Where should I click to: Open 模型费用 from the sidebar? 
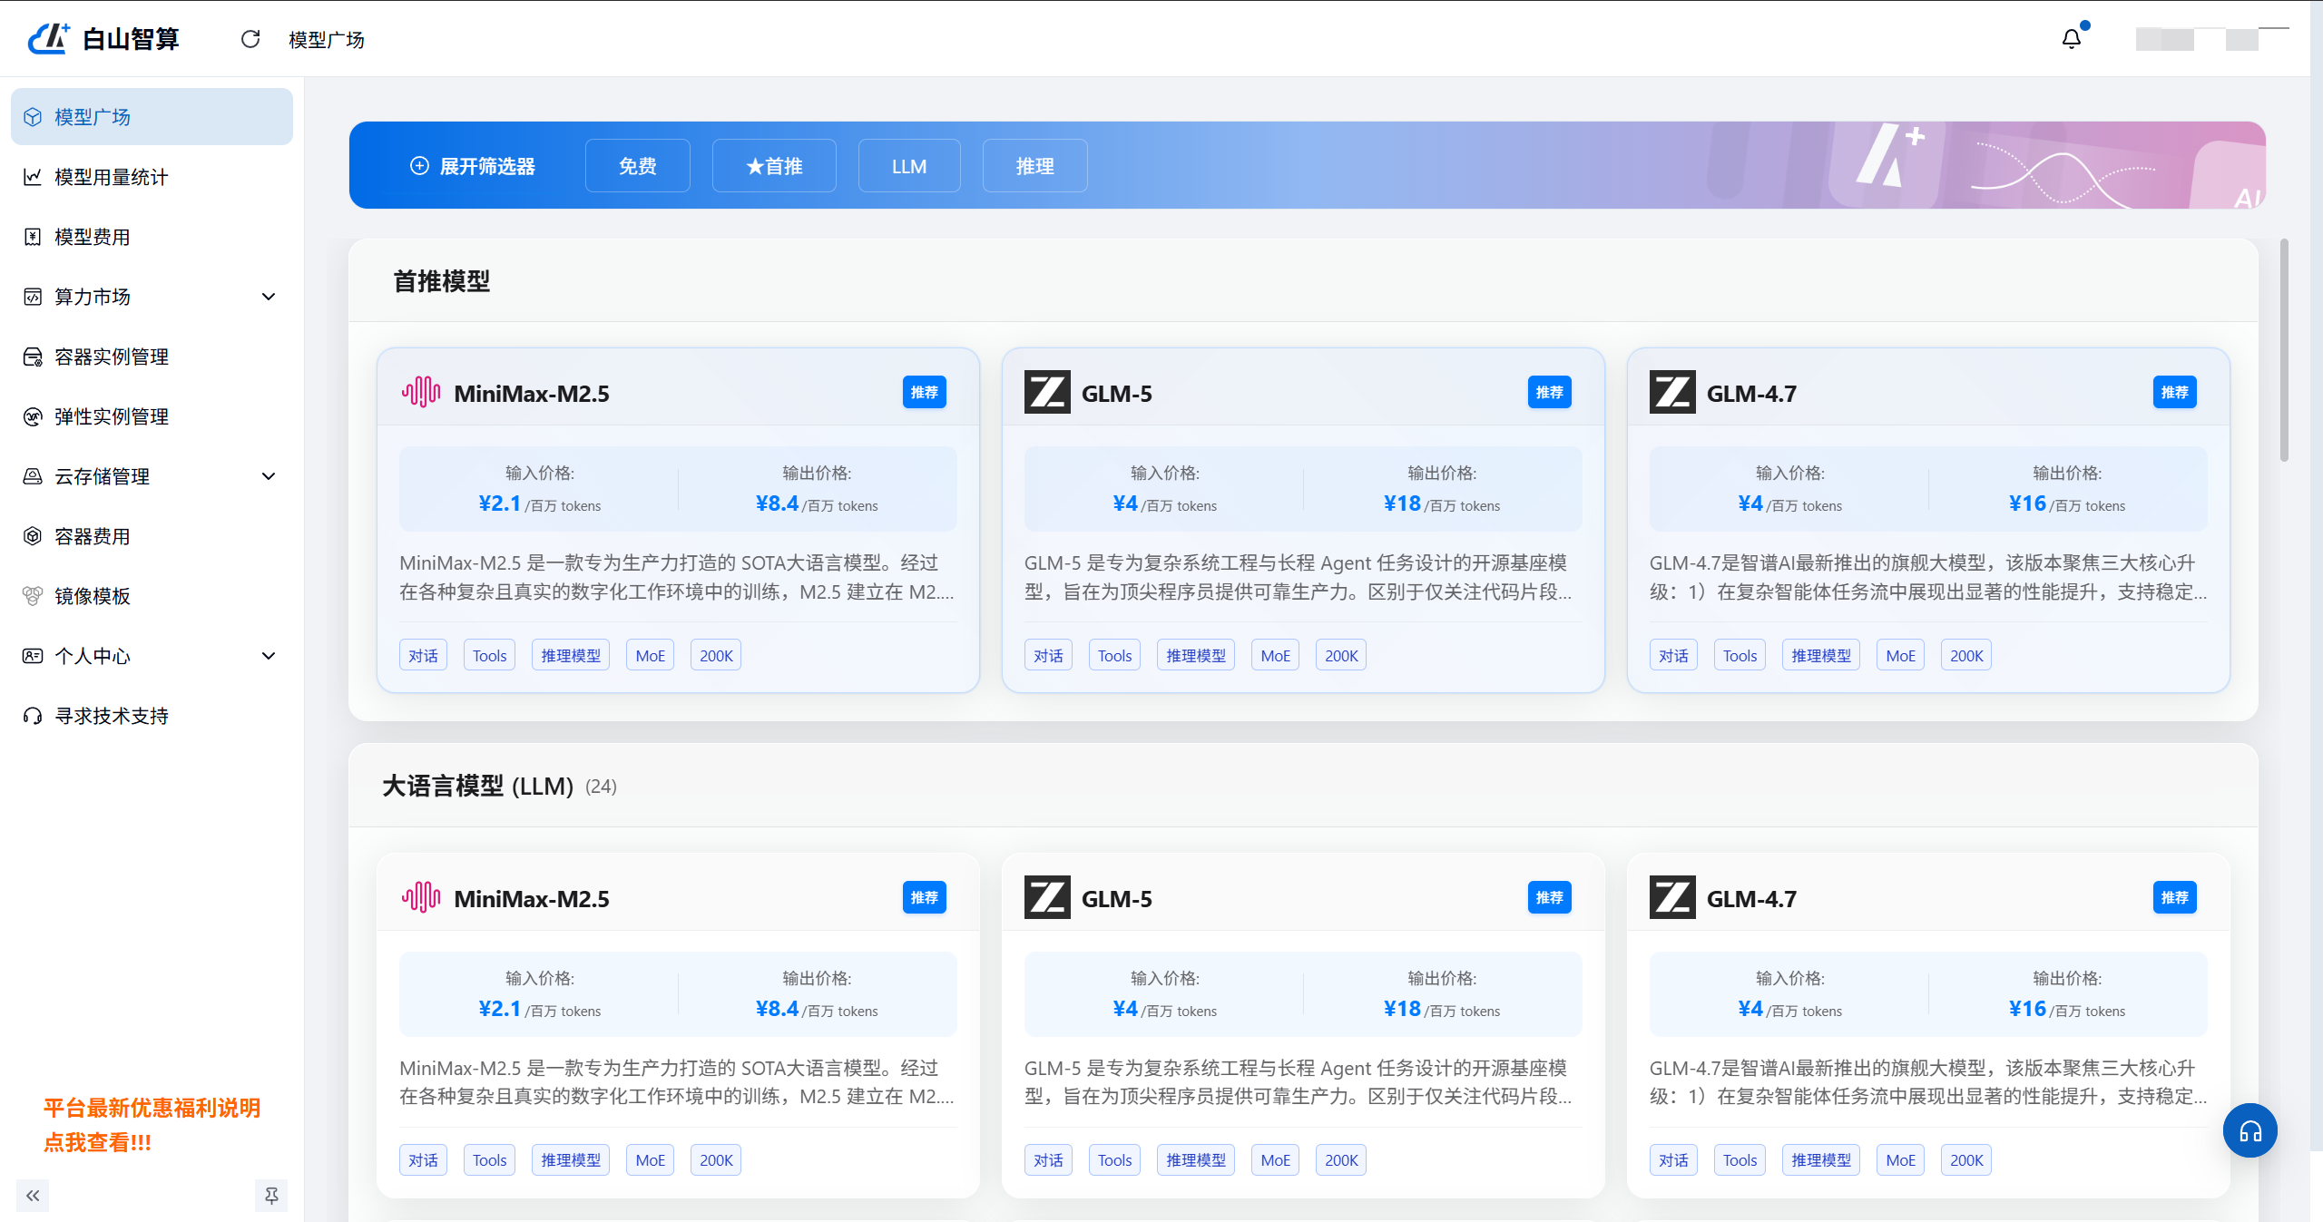(152, 237)
